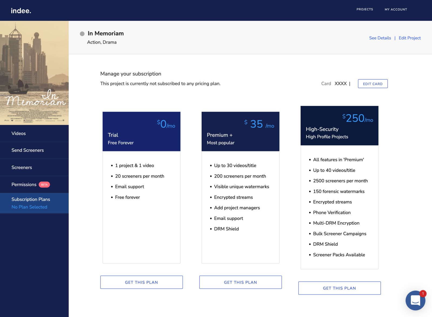Click the BETA badge next to Permissions
Viewport: 432px width, 317px height.
(44, 185)
